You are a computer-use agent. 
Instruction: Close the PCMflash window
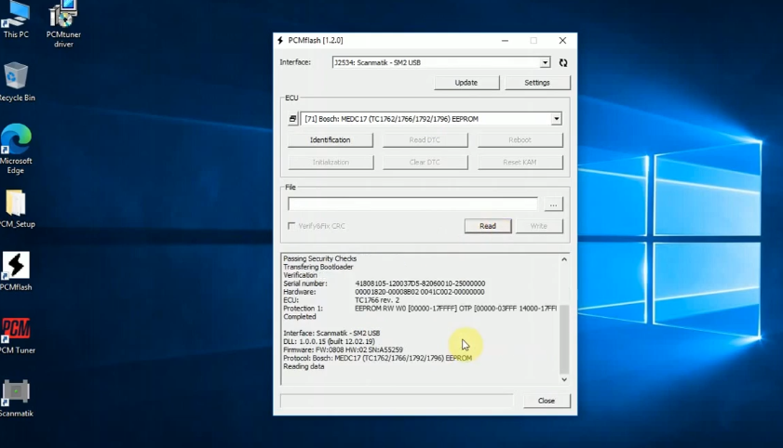click(x=562, y=41)
